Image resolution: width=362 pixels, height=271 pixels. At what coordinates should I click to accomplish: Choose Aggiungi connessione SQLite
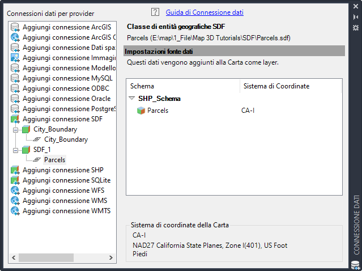66,180
